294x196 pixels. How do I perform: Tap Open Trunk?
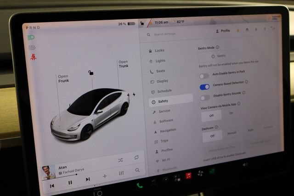click(124, 64)
